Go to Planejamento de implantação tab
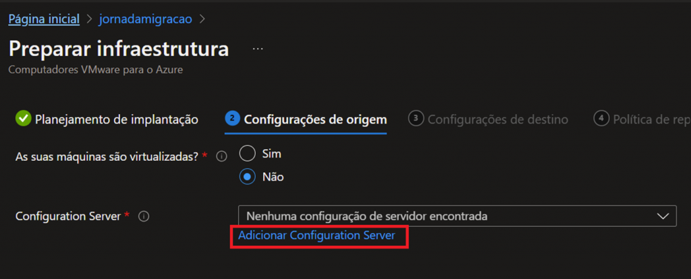The width and height of the screenshot is (691, 279). (x=116, y=120)
